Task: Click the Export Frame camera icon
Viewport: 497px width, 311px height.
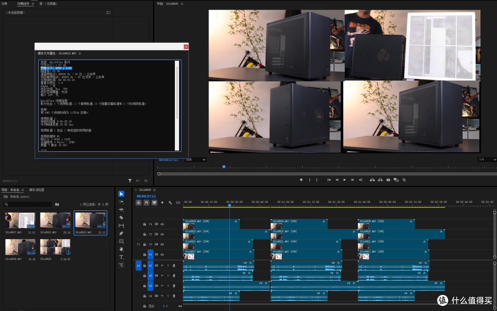Action: point(388,180)
